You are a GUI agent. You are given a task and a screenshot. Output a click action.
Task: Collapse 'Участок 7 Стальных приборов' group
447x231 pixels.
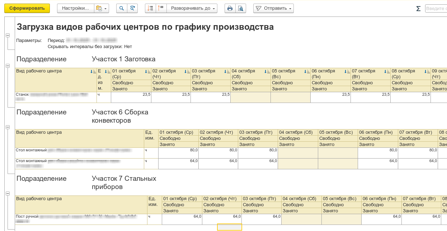tap(8, 193)
